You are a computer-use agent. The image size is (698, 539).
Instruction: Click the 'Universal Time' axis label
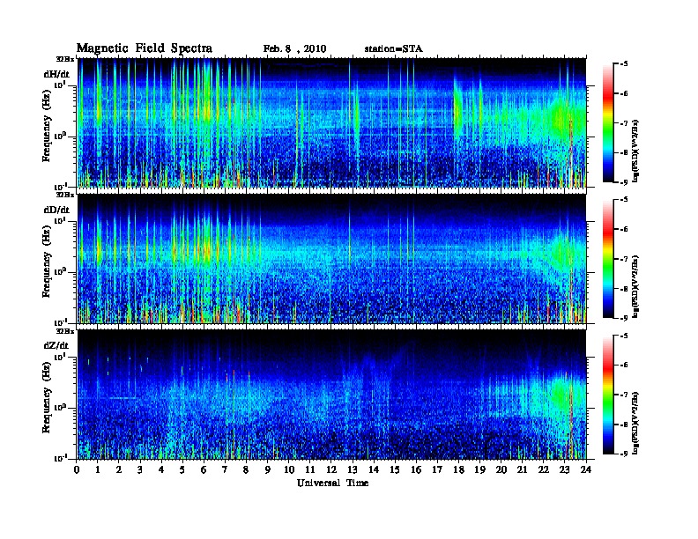[x=332, y=483]
